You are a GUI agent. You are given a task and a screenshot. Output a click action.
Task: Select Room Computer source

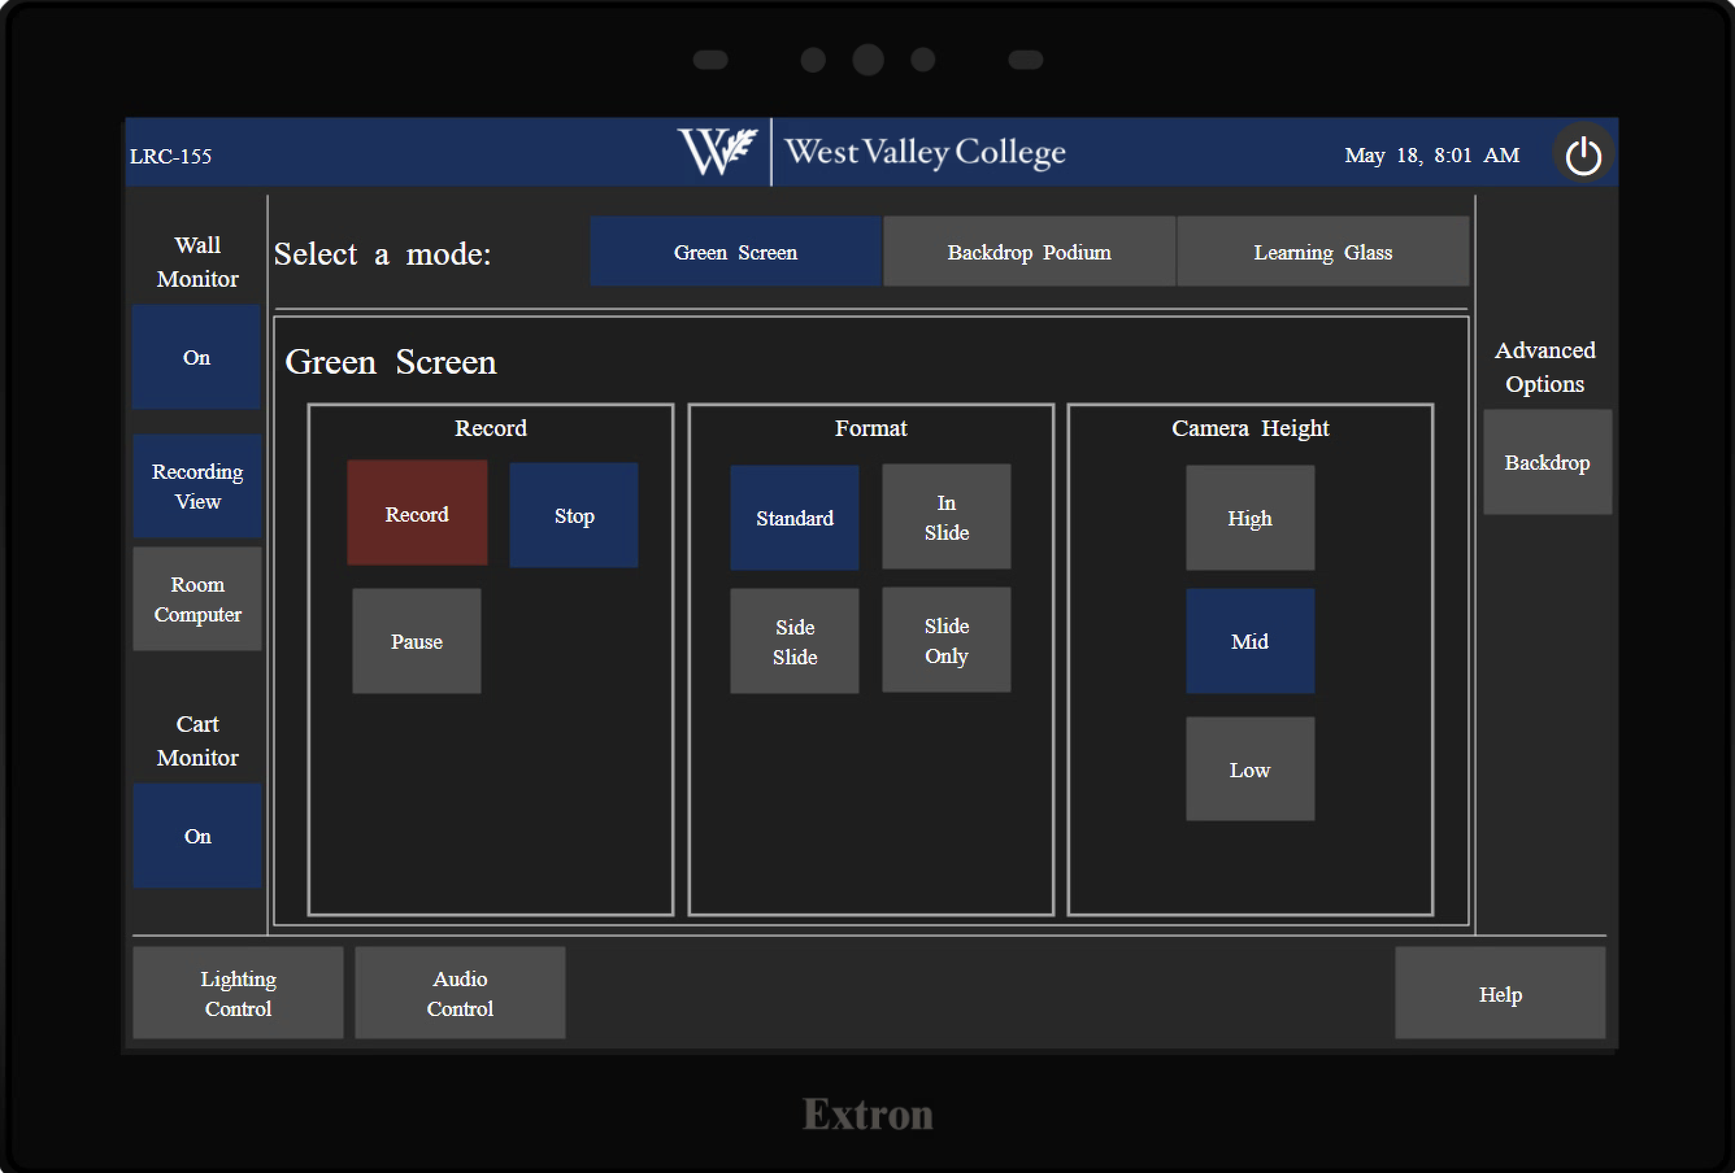[x=197, y=599]
